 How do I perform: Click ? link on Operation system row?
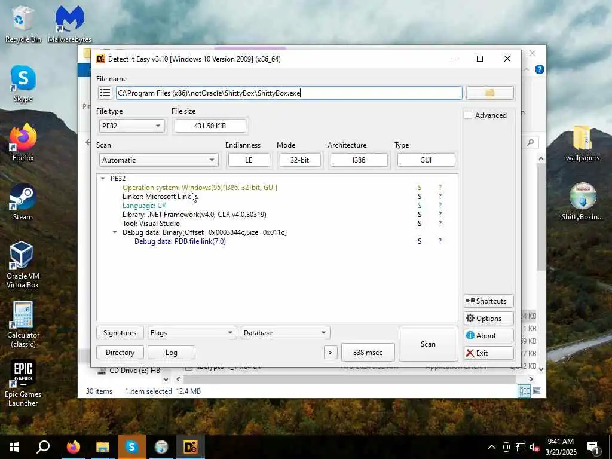point(440,187)
